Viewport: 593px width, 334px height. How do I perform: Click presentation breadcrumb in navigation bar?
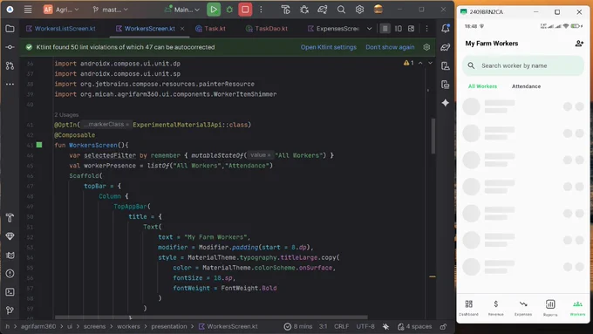(x=169, y=326)
